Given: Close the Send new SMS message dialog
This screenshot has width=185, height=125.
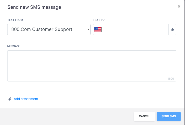Looking at the screenshot, I should (x=179, y=6).
